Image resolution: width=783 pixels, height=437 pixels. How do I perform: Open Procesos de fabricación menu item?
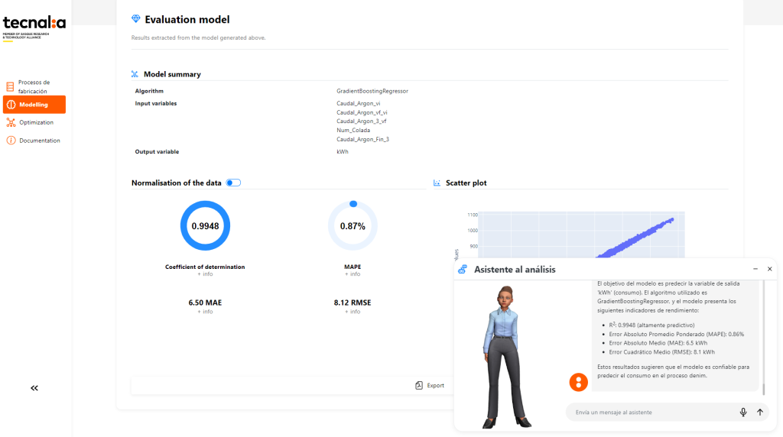click(34, 87)
